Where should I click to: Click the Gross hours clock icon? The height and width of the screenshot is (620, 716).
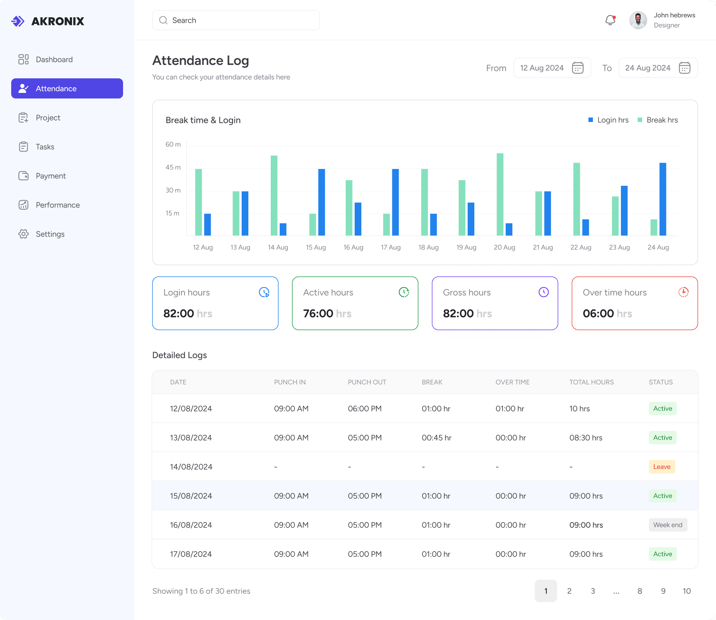pyautogui.click(x=543, y=292)
